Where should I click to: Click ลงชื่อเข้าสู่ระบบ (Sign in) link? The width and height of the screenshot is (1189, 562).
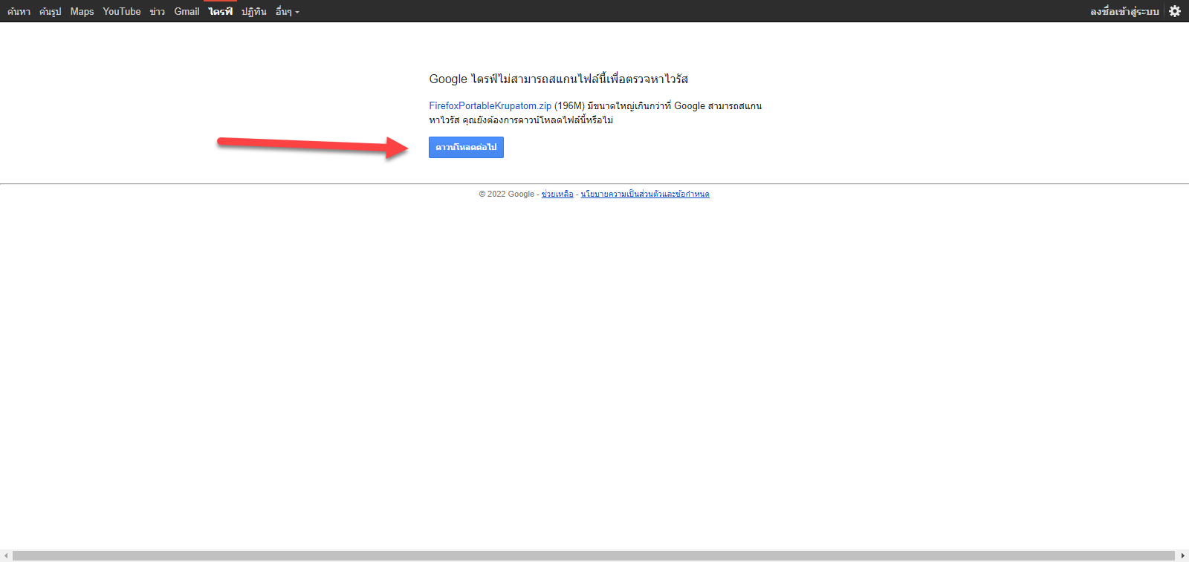click(1124, 12)
